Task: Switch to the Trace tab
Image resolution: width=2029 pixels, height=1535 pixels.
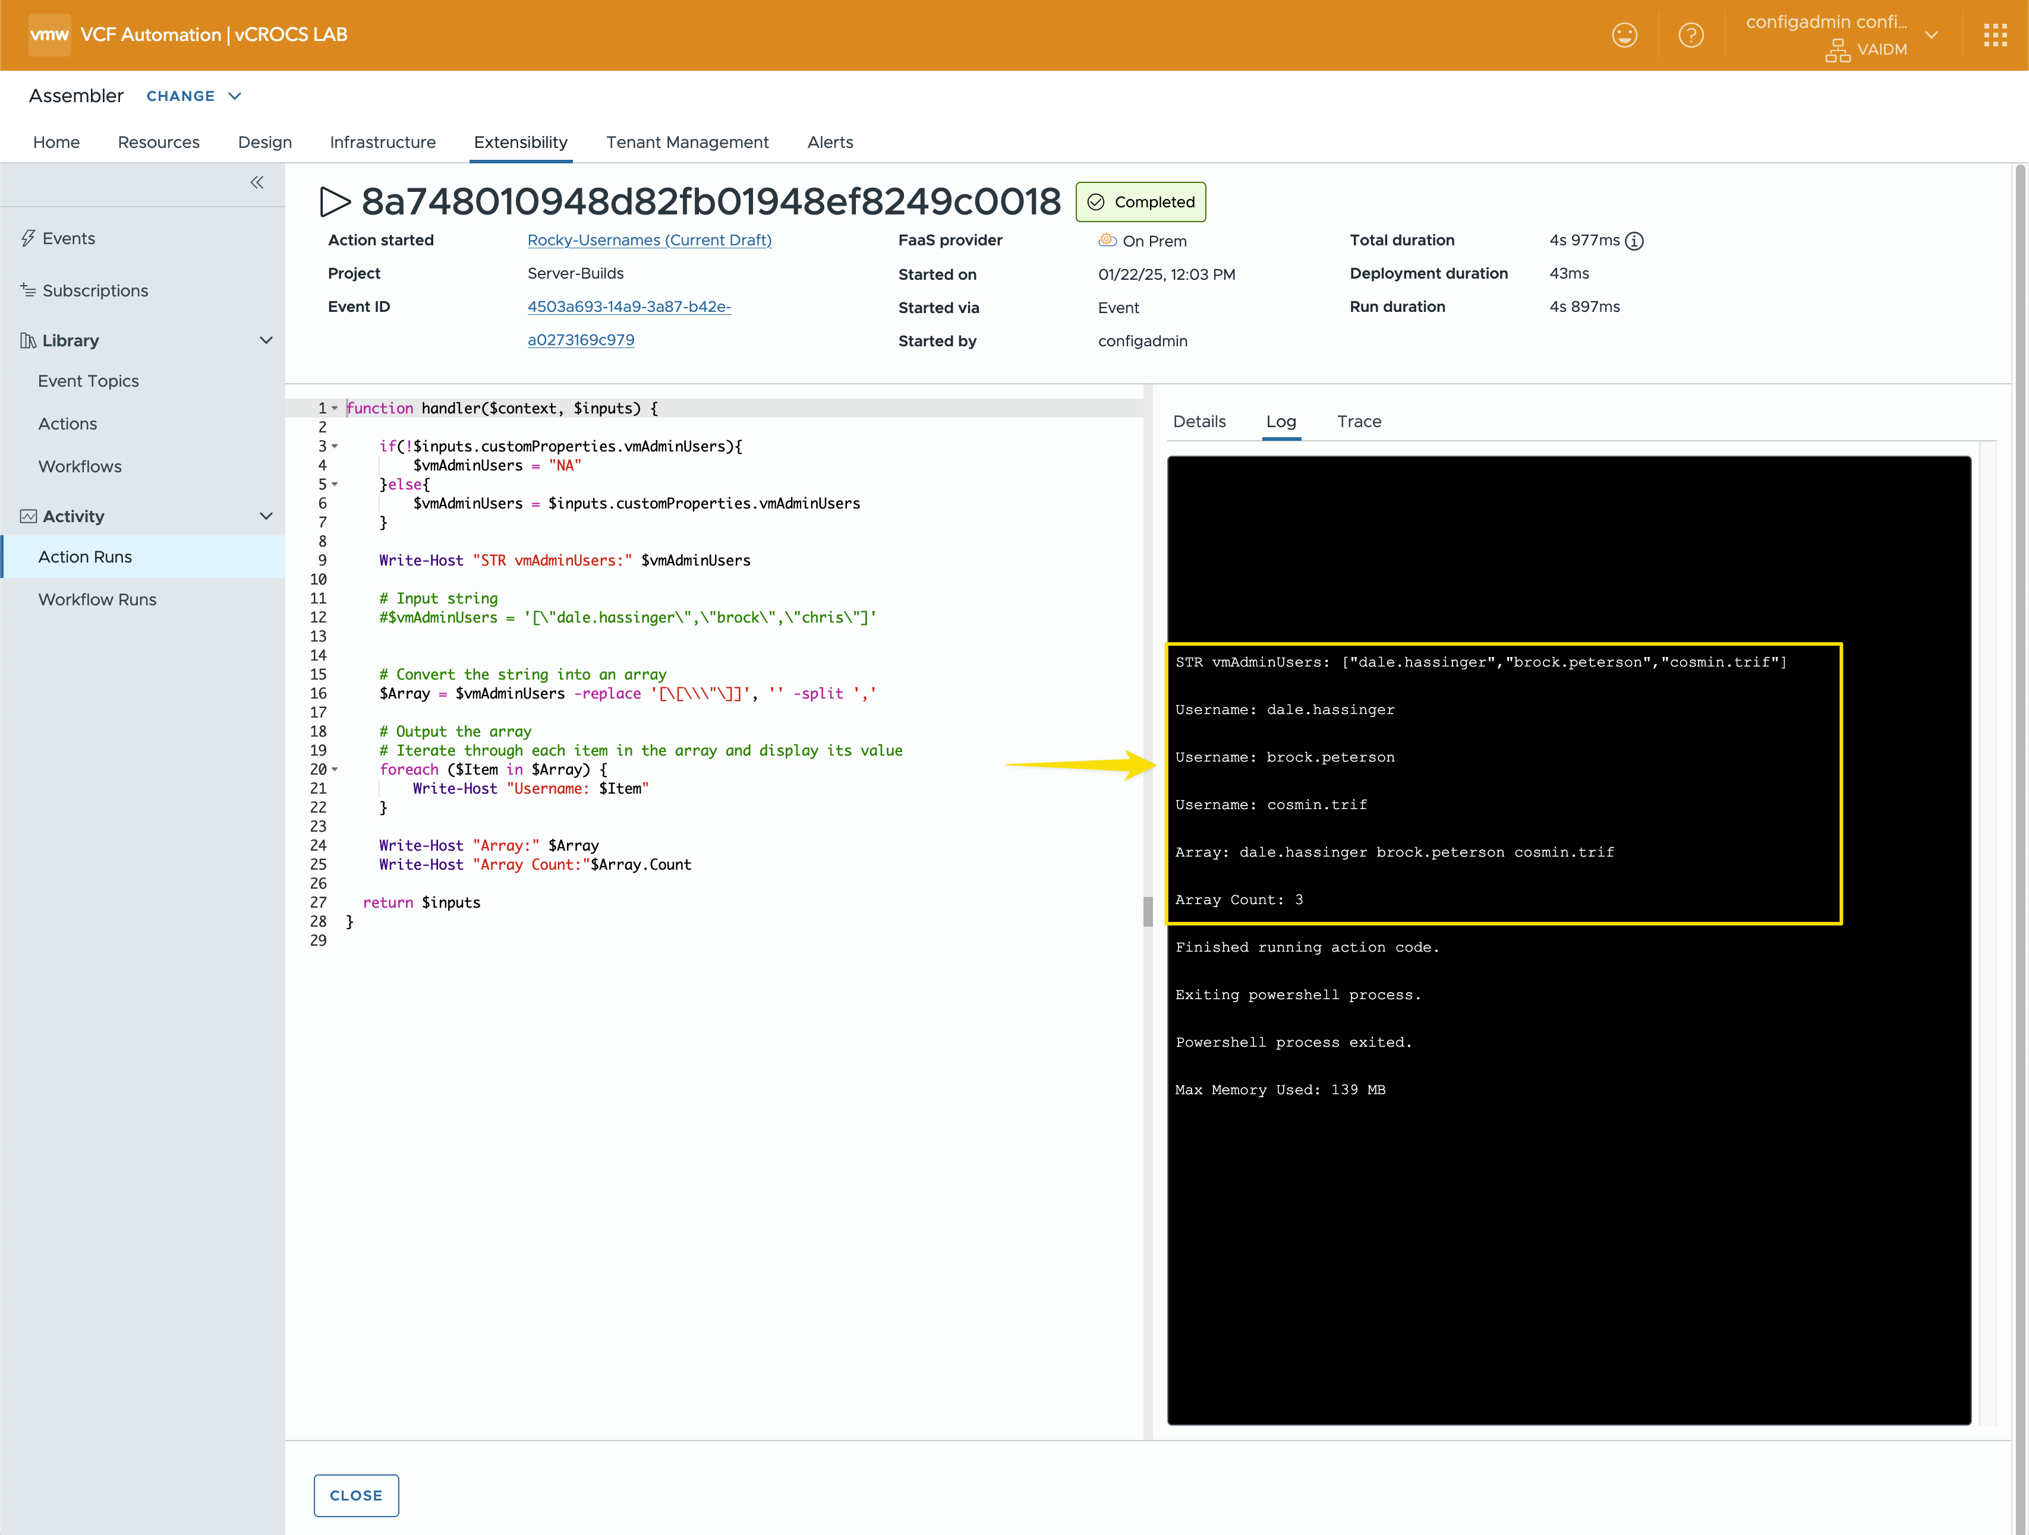Action: point(1359,422)
